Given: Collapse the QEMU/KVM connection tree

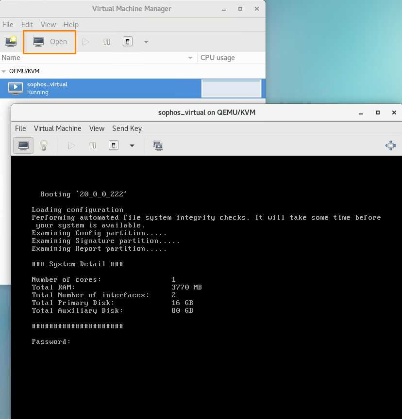Looking at the screenshot, I should [4, 71].
